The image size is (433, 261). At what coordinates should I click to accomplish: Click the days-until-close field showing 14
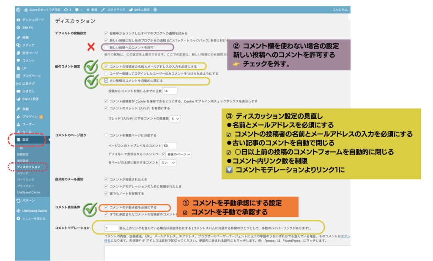click(x=170, y=91)
